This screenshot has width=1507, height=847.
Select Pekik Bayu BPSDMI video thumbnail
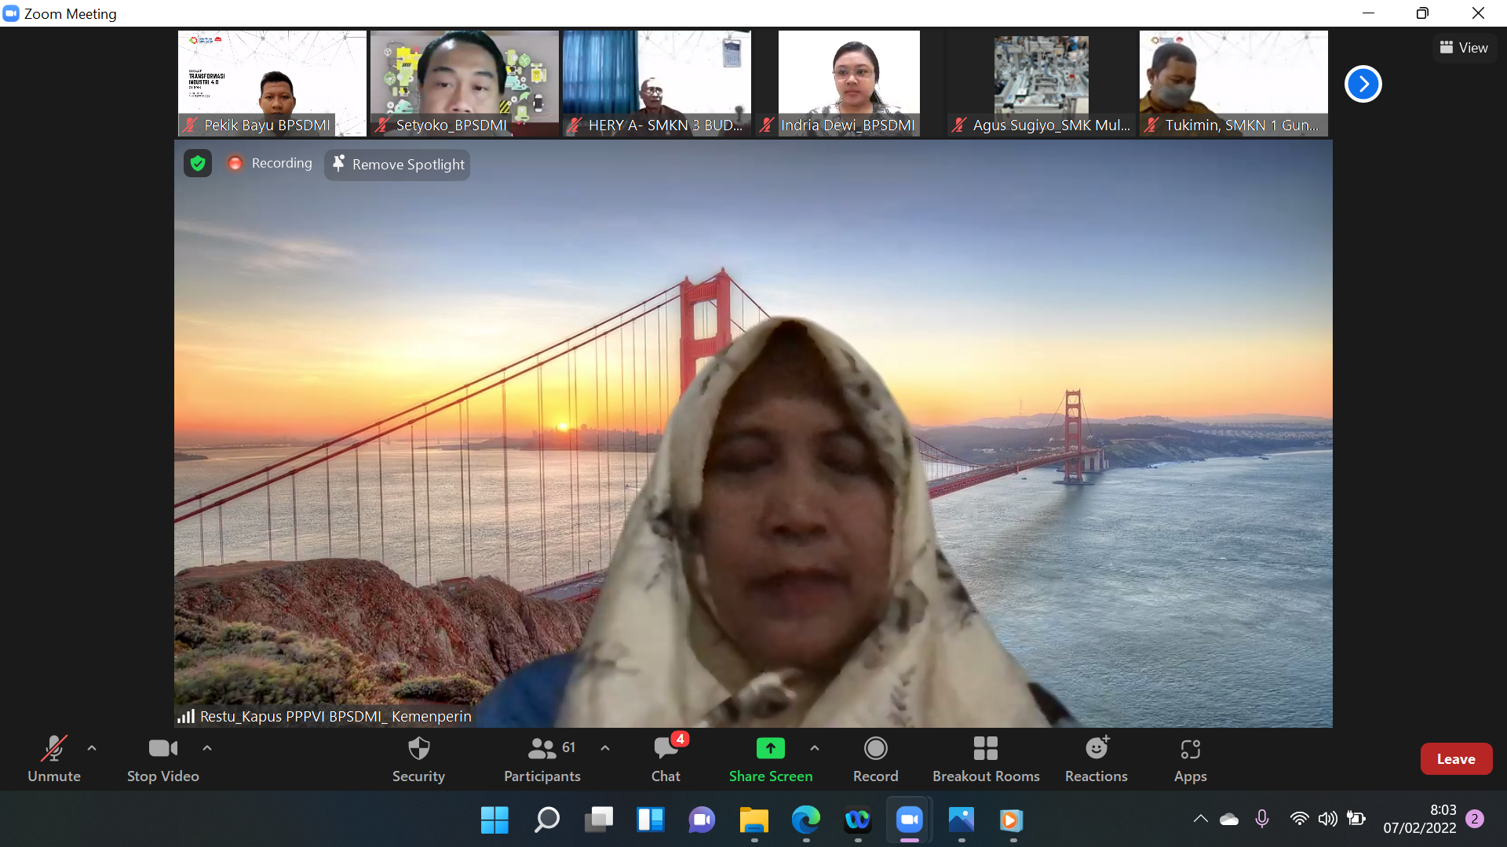(272, 83)
